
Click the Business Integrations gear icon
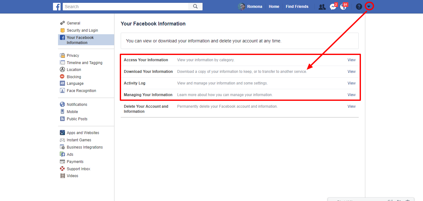pos(62,147)
